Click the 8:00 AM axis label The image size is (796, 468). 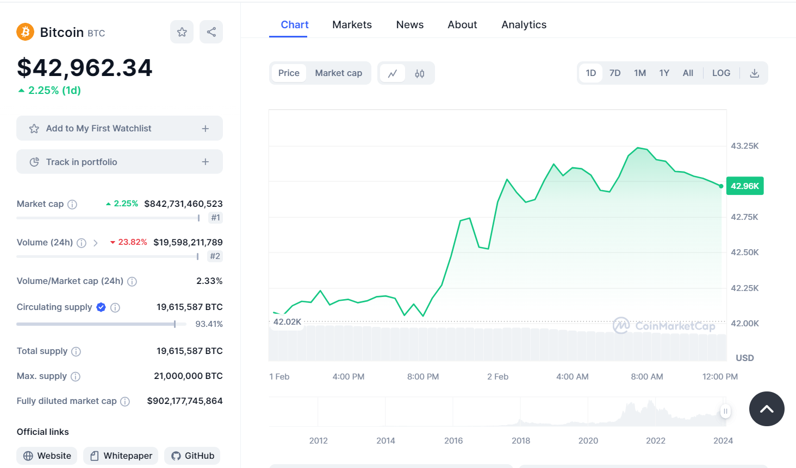(x=647, y=377)
